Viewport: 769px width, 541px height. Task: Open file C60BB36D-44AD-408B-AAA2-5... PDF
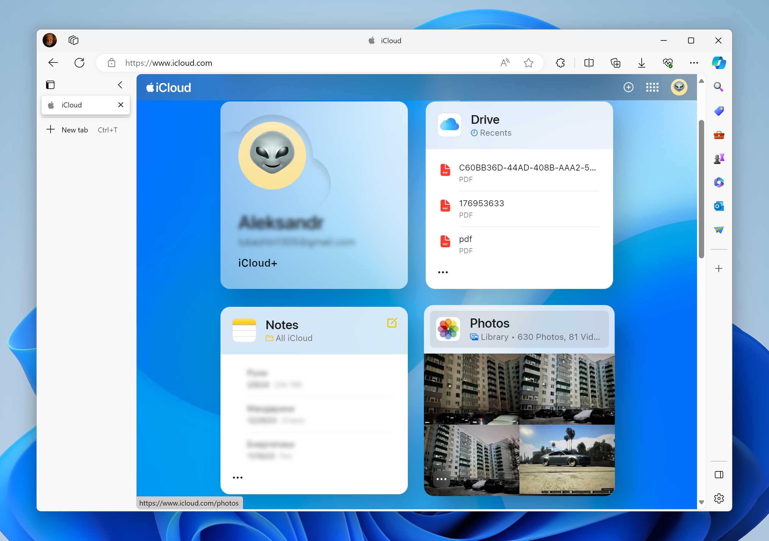tap(519, 173)
